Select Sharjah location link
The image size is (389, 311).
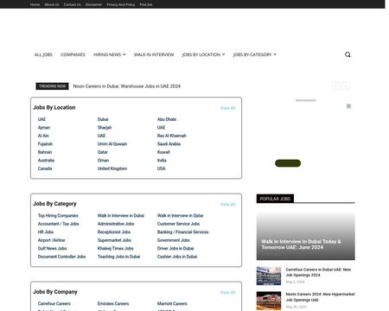105,128
